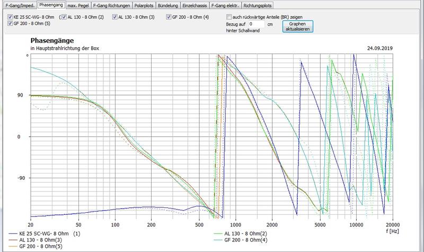Toggle the GF 200 - 8 Ohm (4) checkbox
This screenshot has height=252, width=424.
coord(168,17)
